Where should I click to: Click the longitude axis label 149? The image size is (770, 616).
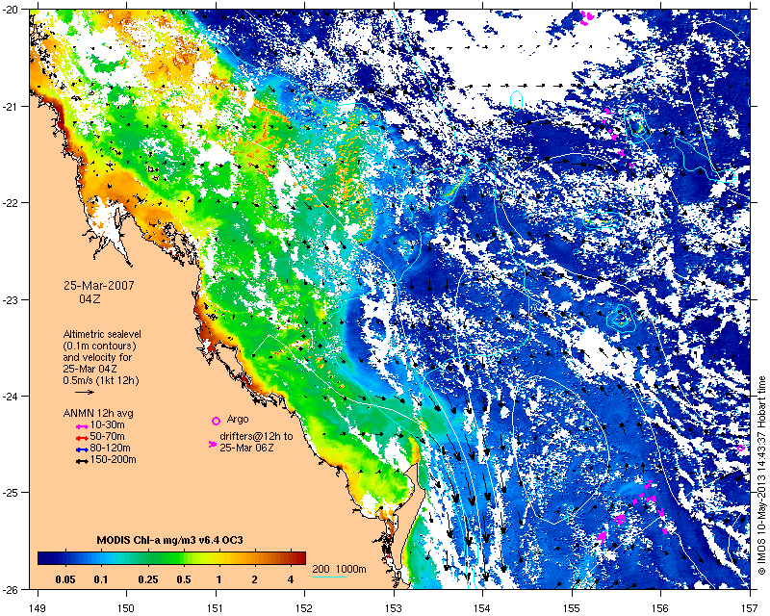click(38, 608)
